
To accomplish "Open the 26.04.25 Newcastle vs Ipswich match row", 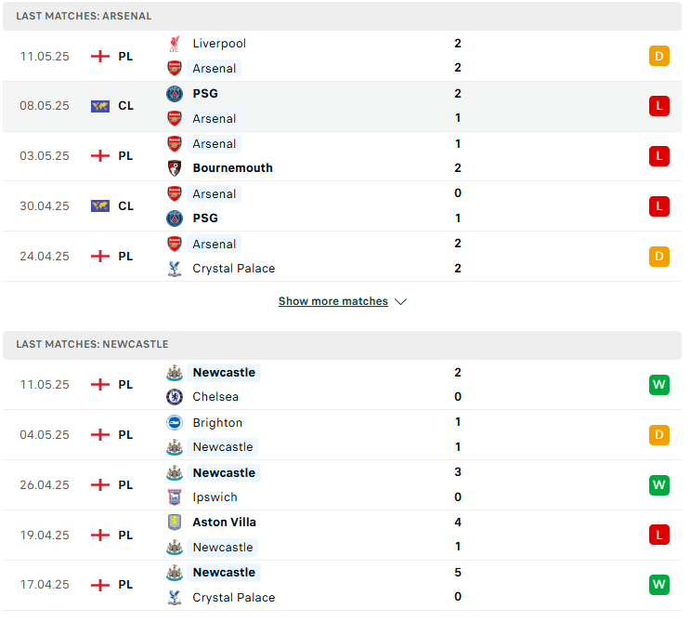I will click(342, 485).
